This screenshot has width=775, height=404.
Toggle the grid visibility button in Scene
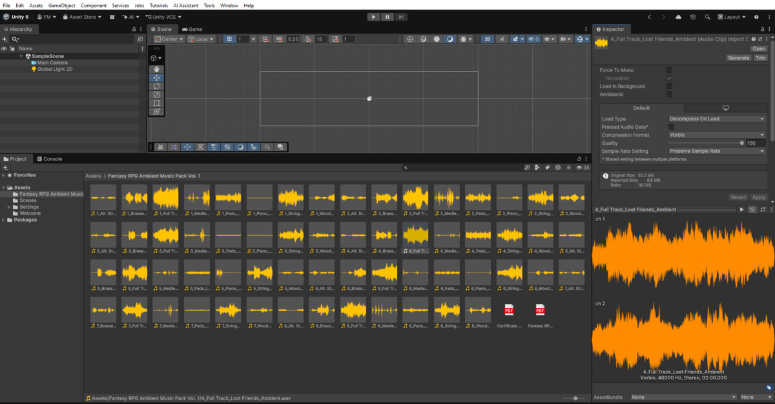point(229,39)
